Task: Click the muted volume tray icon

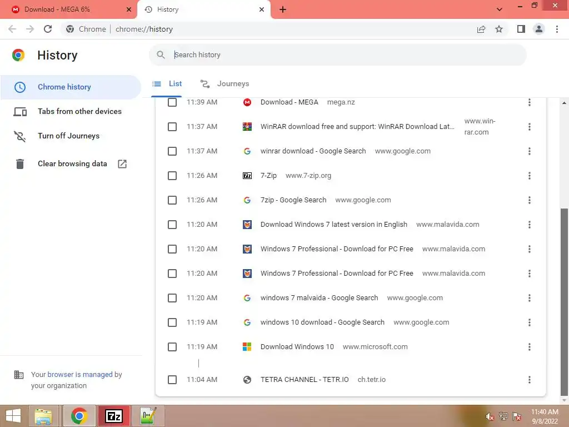Action: [x=490, y=416]
